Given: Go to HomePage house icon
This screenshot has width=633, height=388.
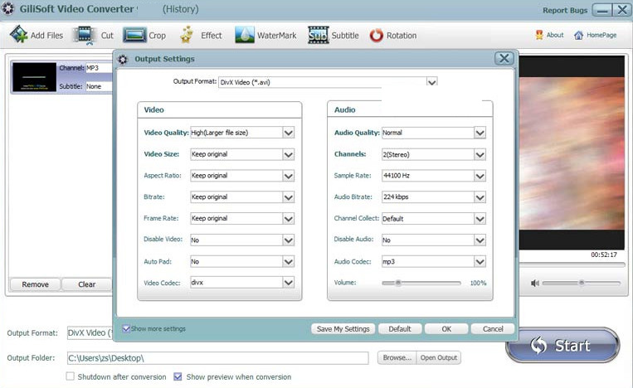Looking at the screenshot, I should tap(578, 35).
